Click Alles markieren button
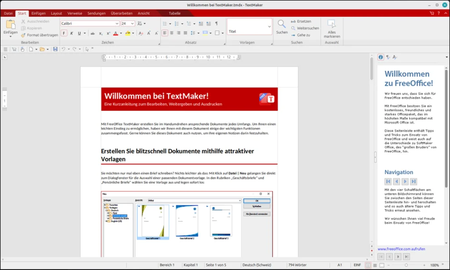This screenshot has width=450, height=270. (332, 29)
